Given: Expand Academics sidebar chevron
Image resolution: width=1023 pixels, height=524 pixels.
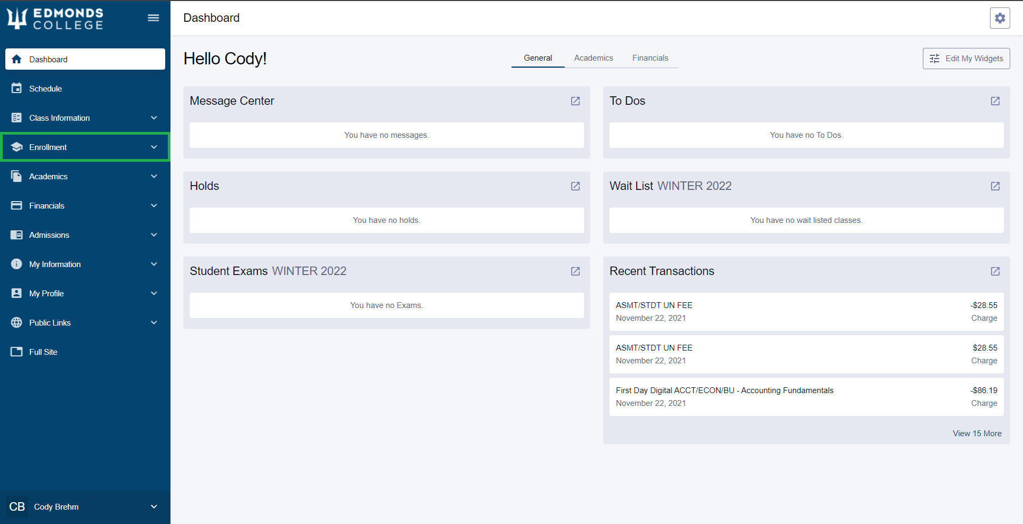Looking at the screenshot, I should click(x=154, y=176).
